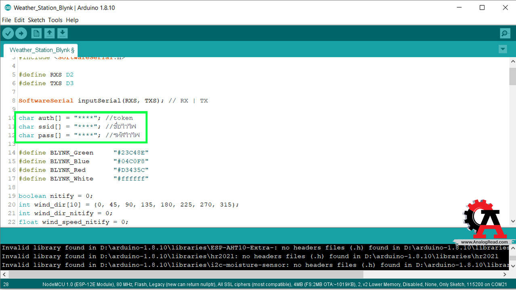Maximize the Arduino window
Screen dimensions: 516x290
click(x=482, y=8)
